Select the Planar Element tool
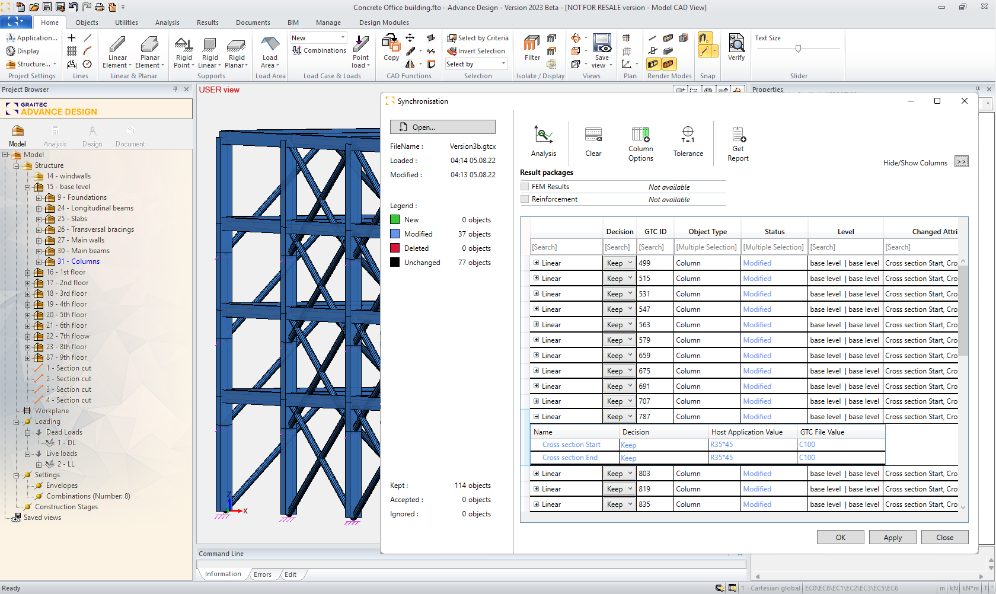996x594 pixels. click(150, 52)
